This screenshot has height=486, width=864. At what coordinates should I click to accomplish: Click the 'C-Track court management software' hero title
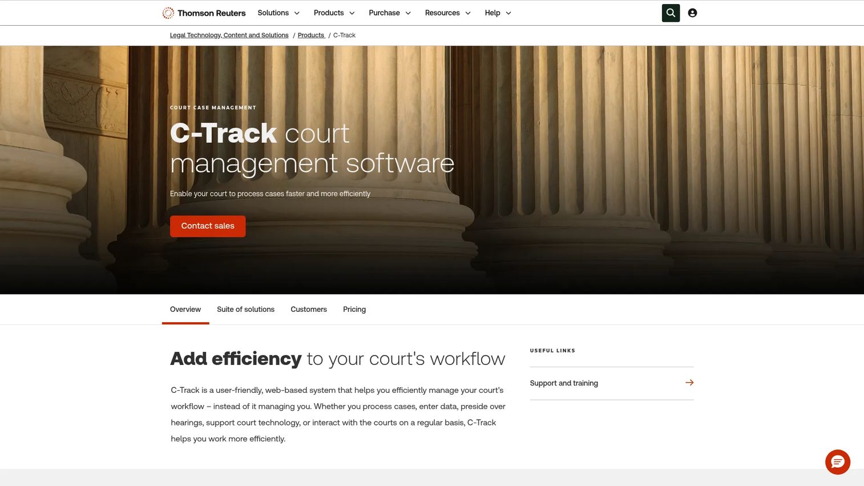312,148
